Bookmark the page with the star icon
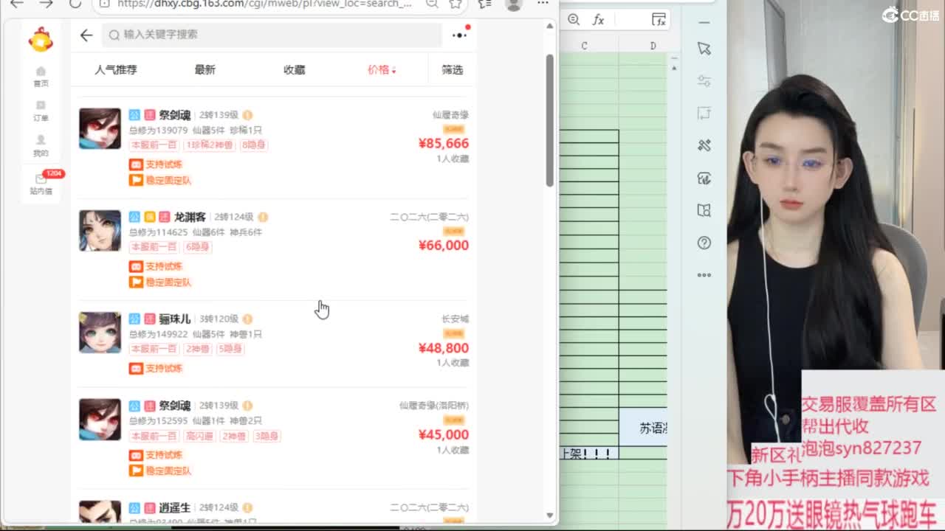 (x=456, y=4)
